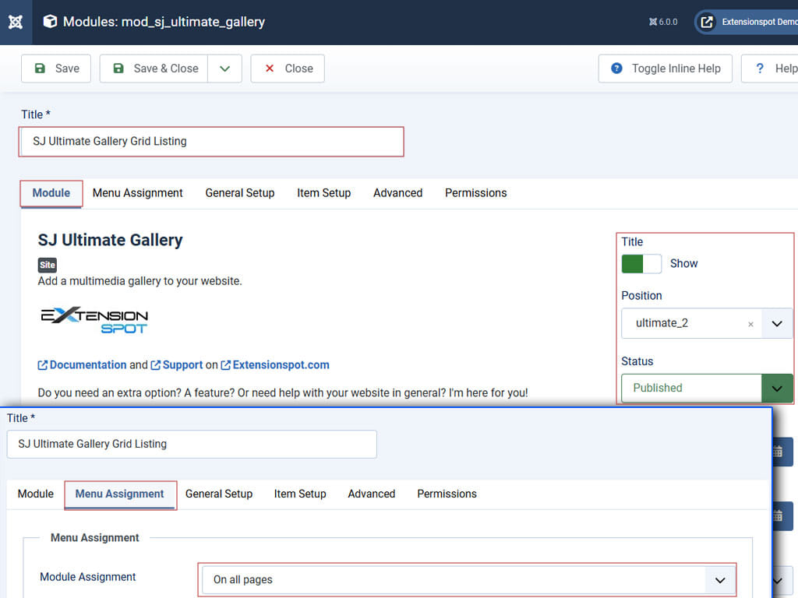Click the Extensionspot logo image
Viewport: 798px width, 598px height.
pos(94,319)
